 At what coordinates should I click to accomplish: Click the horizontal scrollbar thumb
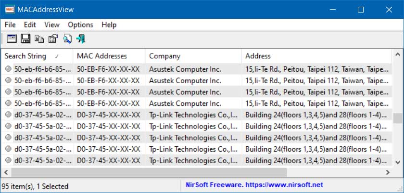tap(149, 172)
